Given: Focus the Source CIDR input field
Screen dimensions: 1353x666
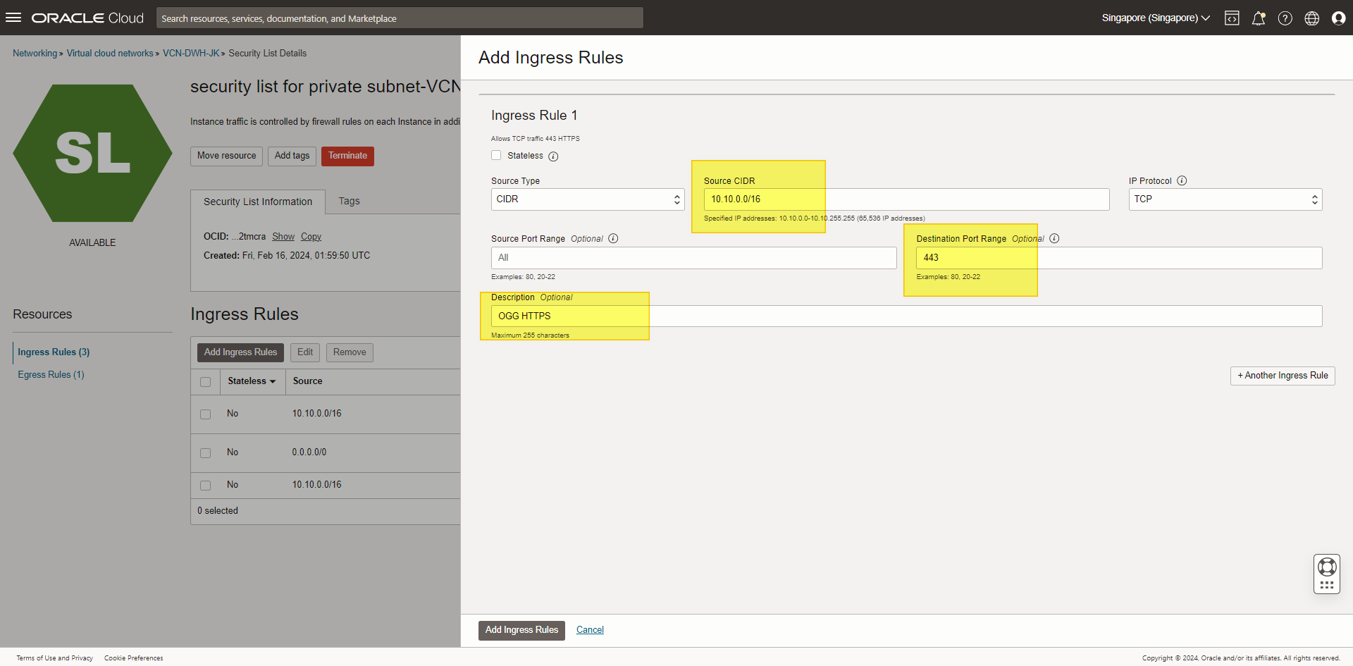Looking at the screenshot, I should click(906, 199).
